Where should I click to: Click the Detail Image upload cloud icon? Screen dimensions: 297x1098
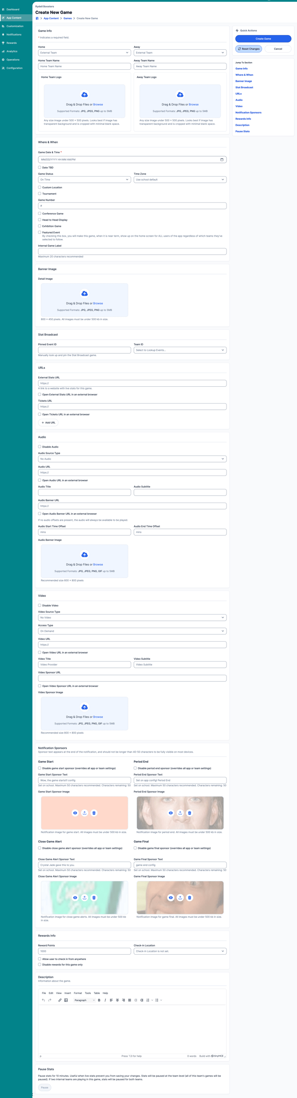click(84, 293)
